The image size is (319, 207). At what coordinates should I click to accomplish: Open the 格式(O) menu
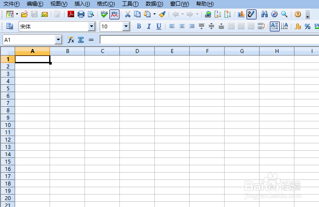click(x=106, y=4)
